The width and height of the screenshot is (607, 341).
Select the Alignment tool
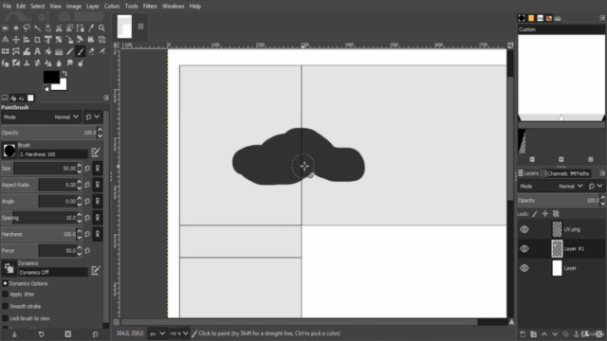(x=27, y=40)
